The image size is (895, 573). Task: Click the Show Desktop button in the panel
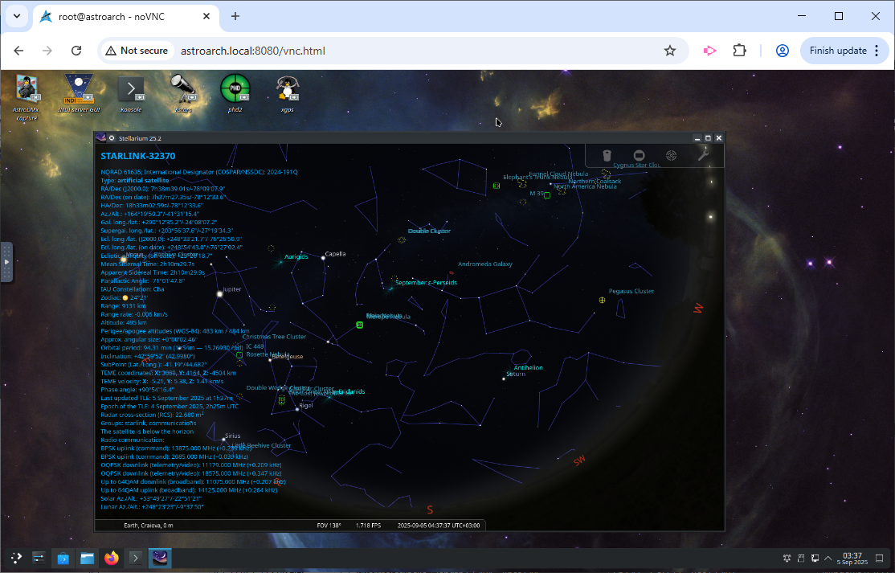[x=880, y=559]
